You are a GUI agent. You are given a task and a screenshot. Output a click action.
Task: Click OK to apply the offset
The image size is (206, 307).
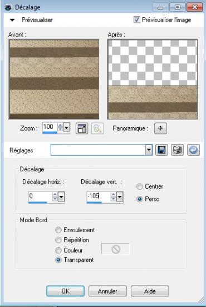click(65, 291)
